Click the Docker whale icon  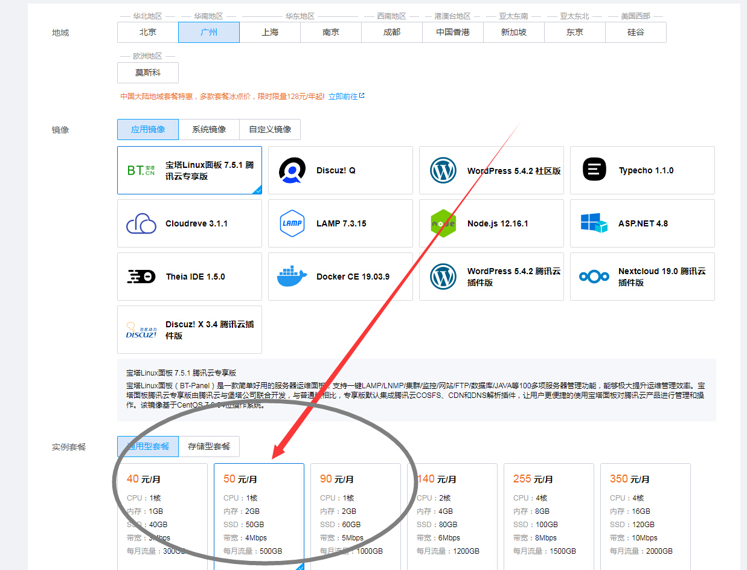point(292,277)
